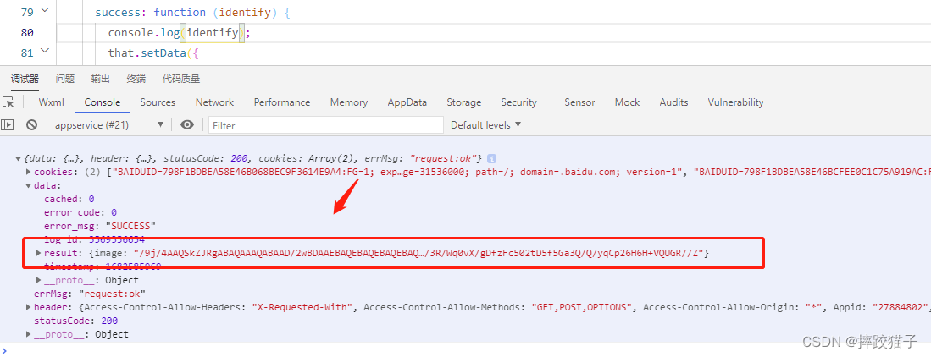Screen dimensions: 931x357
Task: Switch to the 问题 panel tab
Action: point(64,79)
